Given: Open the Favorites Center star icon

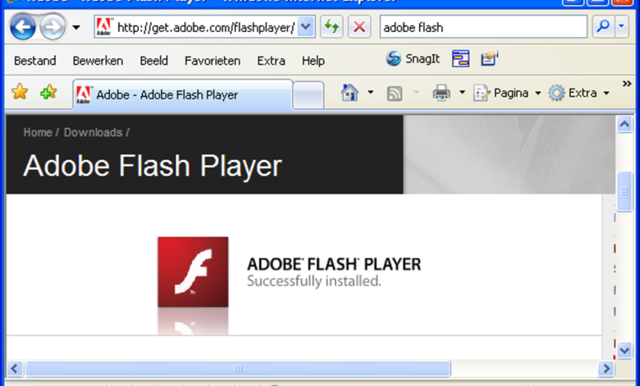Looking at the screenshot, I should click(20, 93).
